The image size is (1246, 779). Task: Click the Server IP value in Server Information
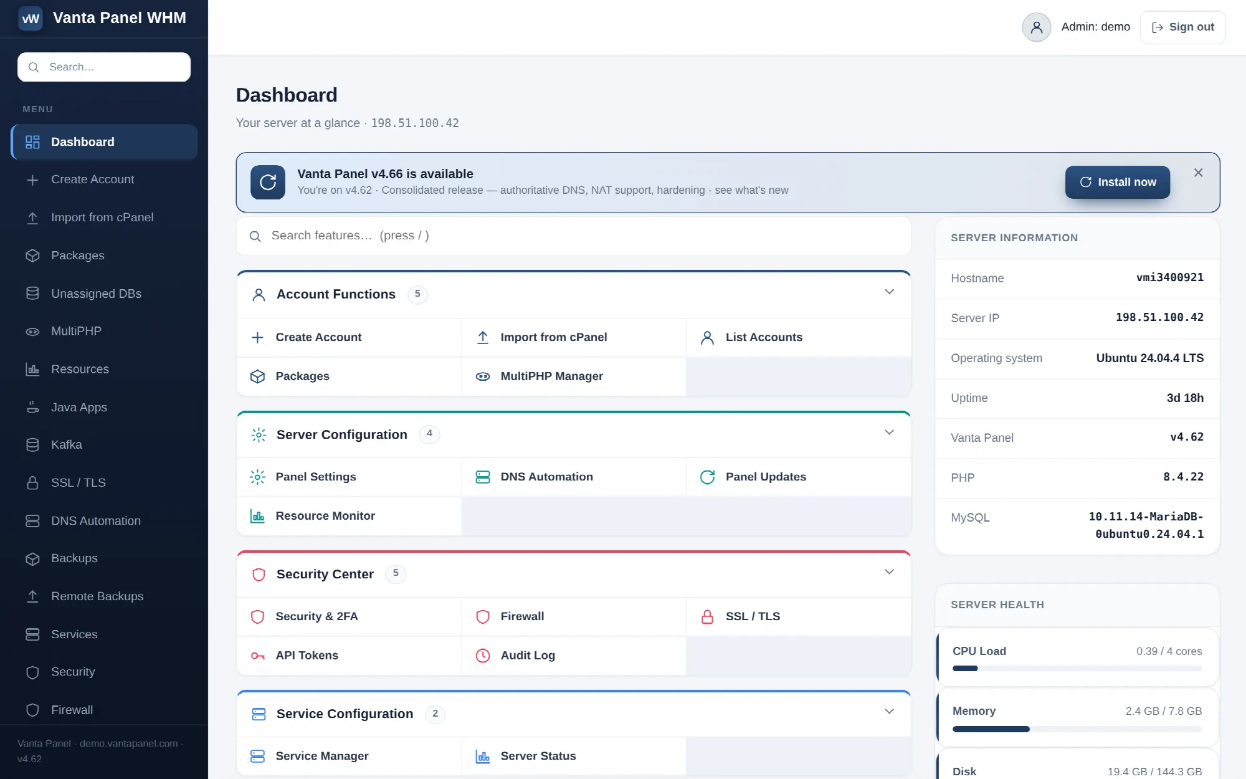click(1159, 318)
